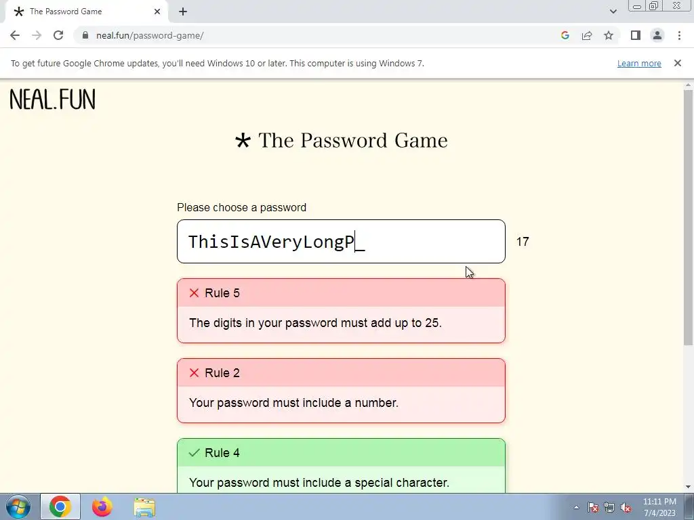
Task: Open the Windows Start button
Action: pyautogui.click(x=18, y=506)
